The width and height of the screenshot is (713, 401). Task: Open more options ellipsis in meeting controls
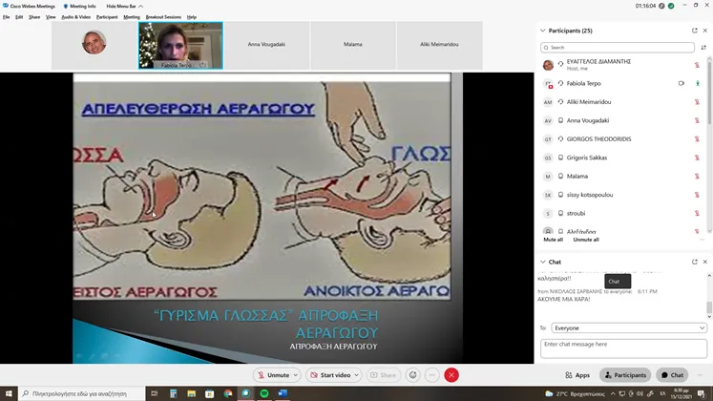[x=431, y=375]
